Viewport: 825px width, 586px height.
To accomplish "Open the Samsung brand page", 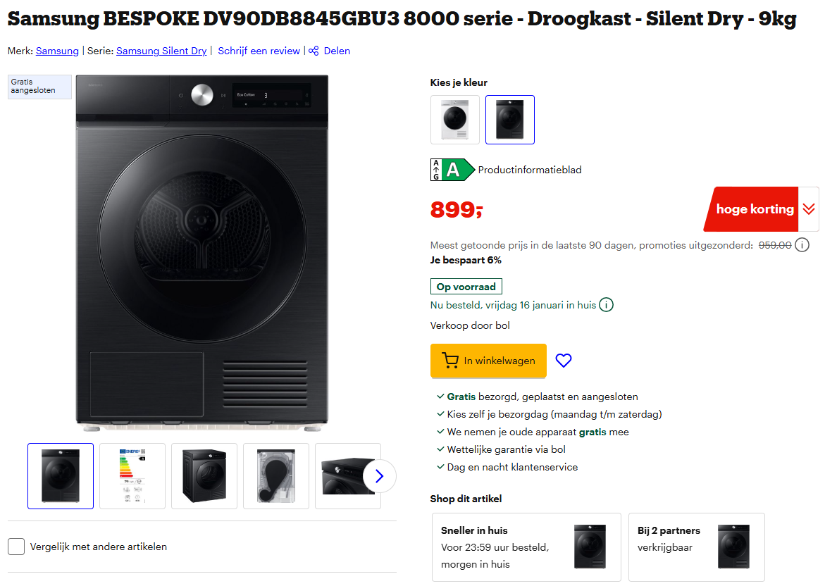I will coord(56,51).
